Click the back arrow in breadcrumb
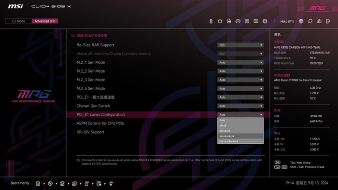 pyautogui.click(x=73, y=36)
